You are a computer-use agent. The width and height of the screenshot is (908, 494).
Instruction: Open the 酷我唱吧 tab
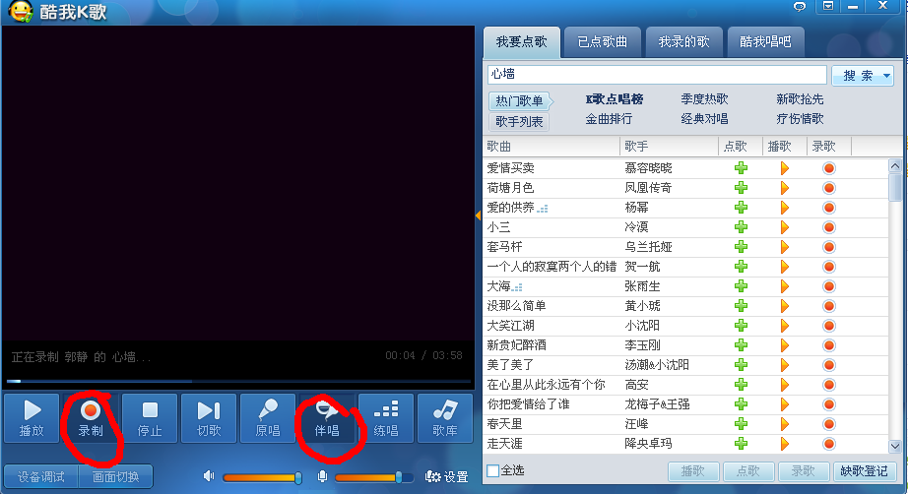(x=765, y=41)
